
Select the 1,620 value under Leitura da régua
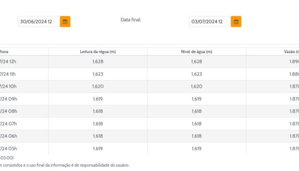click(x=98, y=86)
